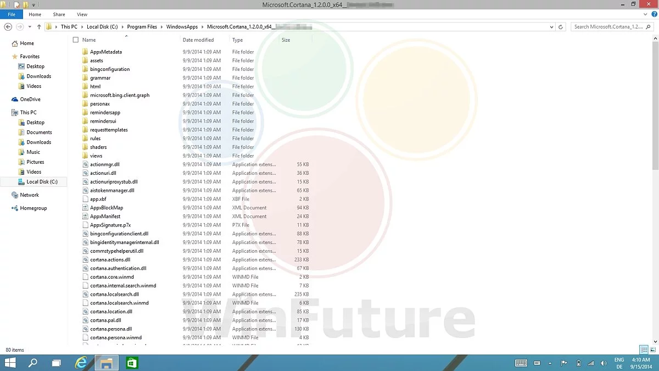Select the remindersapp folder
Viewport: 659px width, 371px height.
pyautogui.click(x=105, y=112)
